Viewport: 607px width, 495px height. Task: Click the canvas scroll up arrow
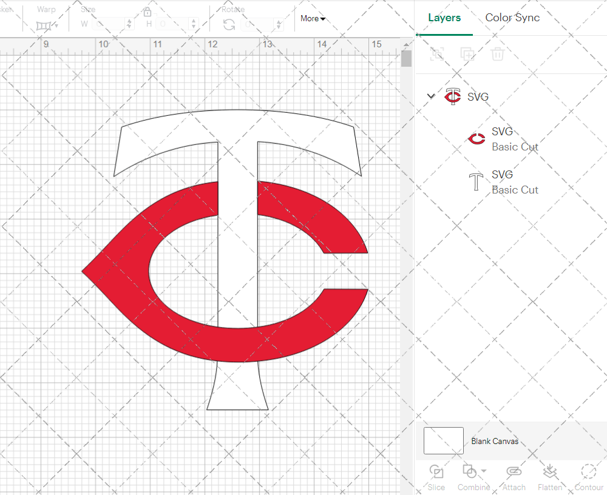tap(406, 45)
